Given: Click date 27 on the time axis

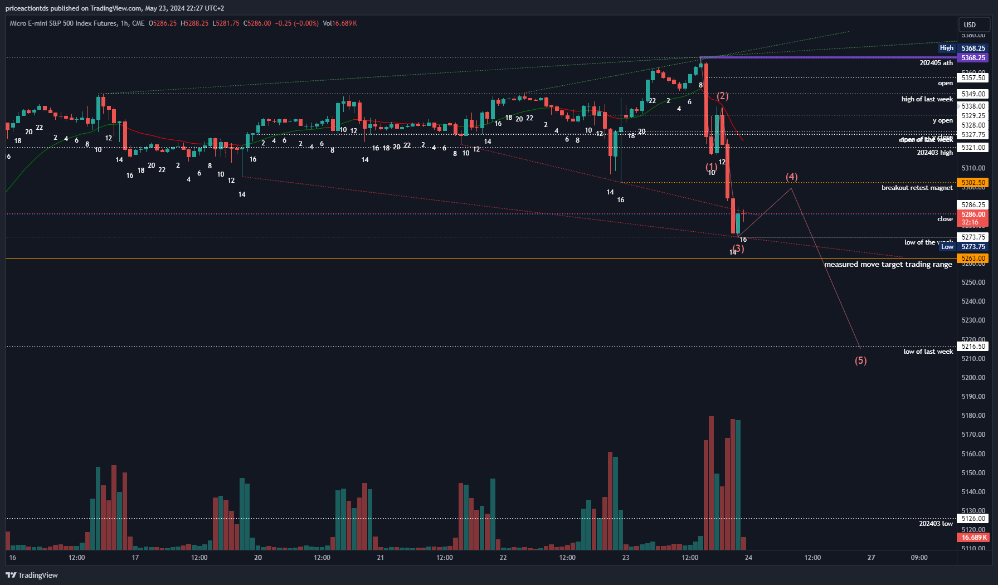Looking at the screenshot, I should click(872, 558).
